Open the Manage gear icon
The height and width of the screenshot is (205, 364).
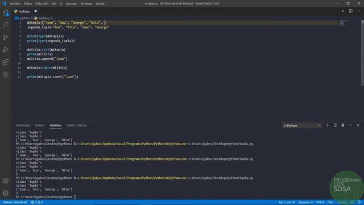click(6, 193)
